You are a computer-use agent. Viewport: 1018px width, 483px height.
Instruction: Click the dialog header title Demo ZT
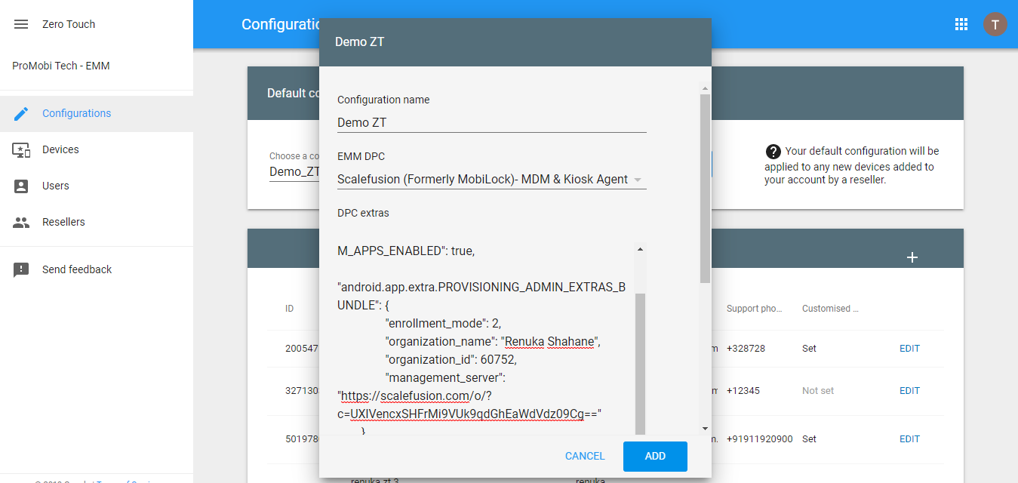pos(360,42)
